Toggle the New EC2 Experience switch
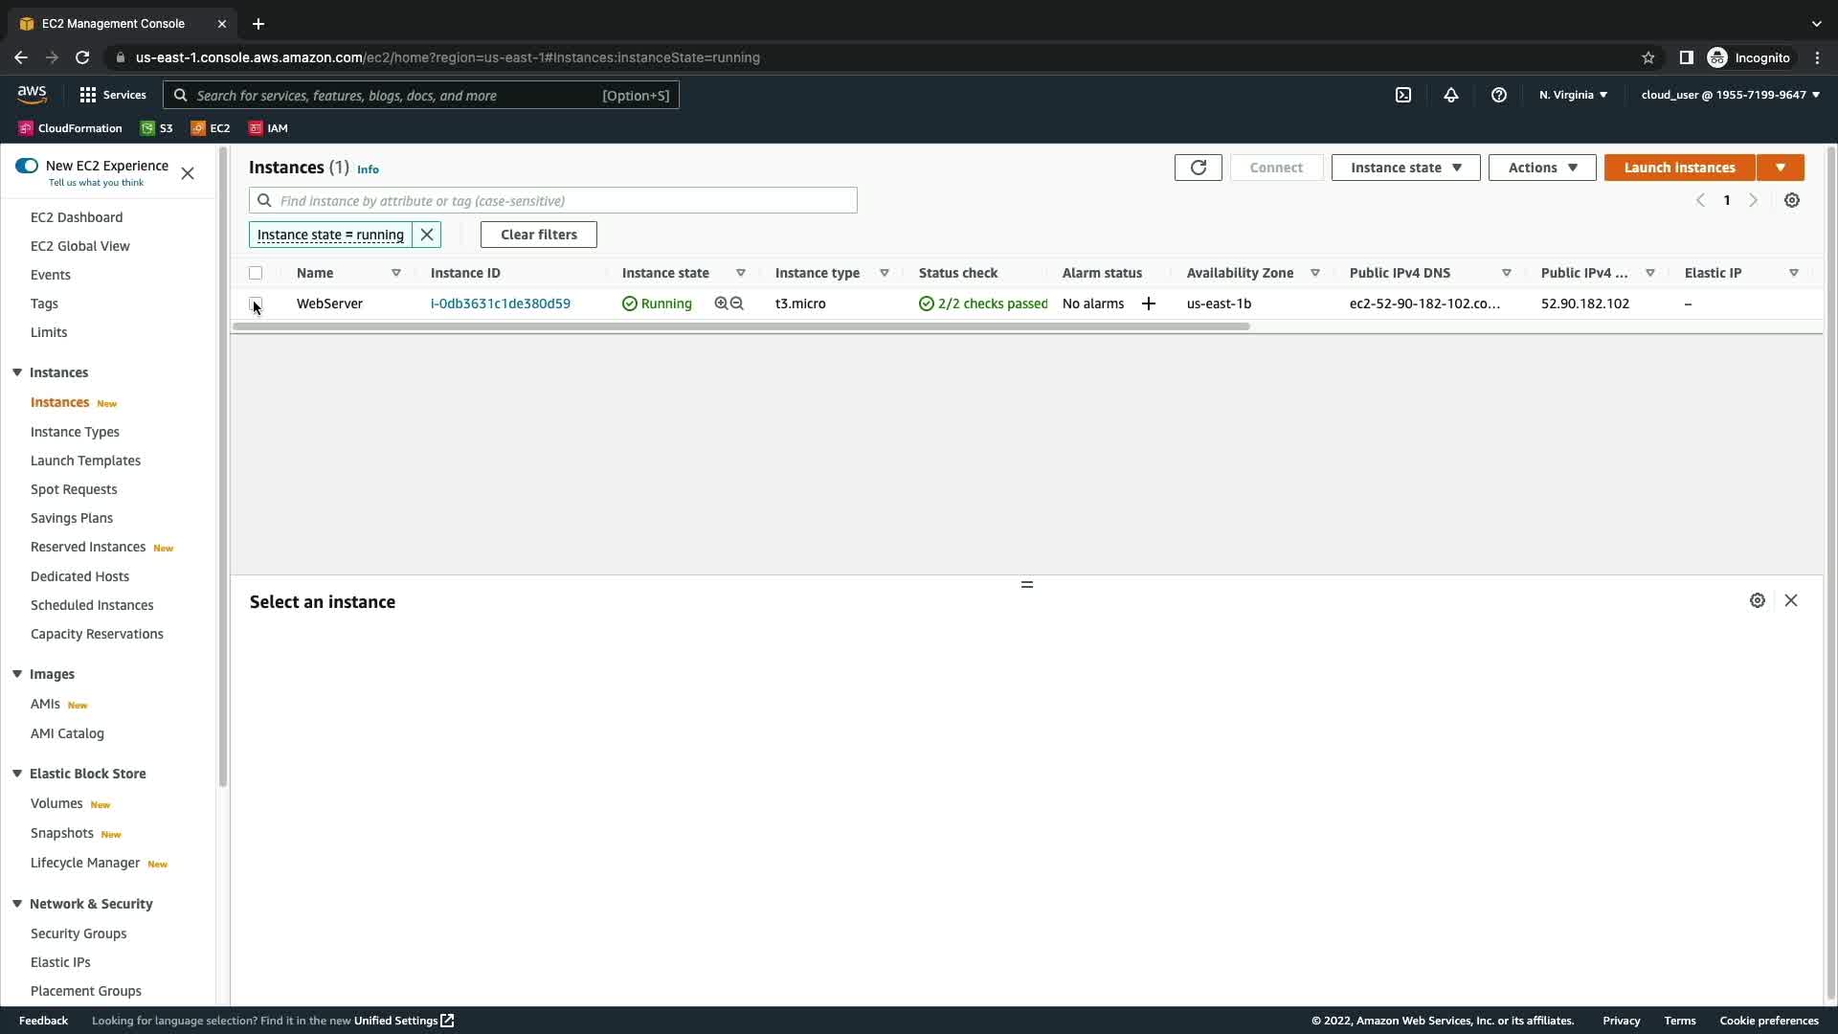 tap(27, 166)
